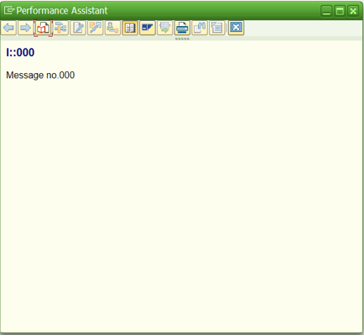
Task: Close the Performance Assistant window
Action: 353,11
